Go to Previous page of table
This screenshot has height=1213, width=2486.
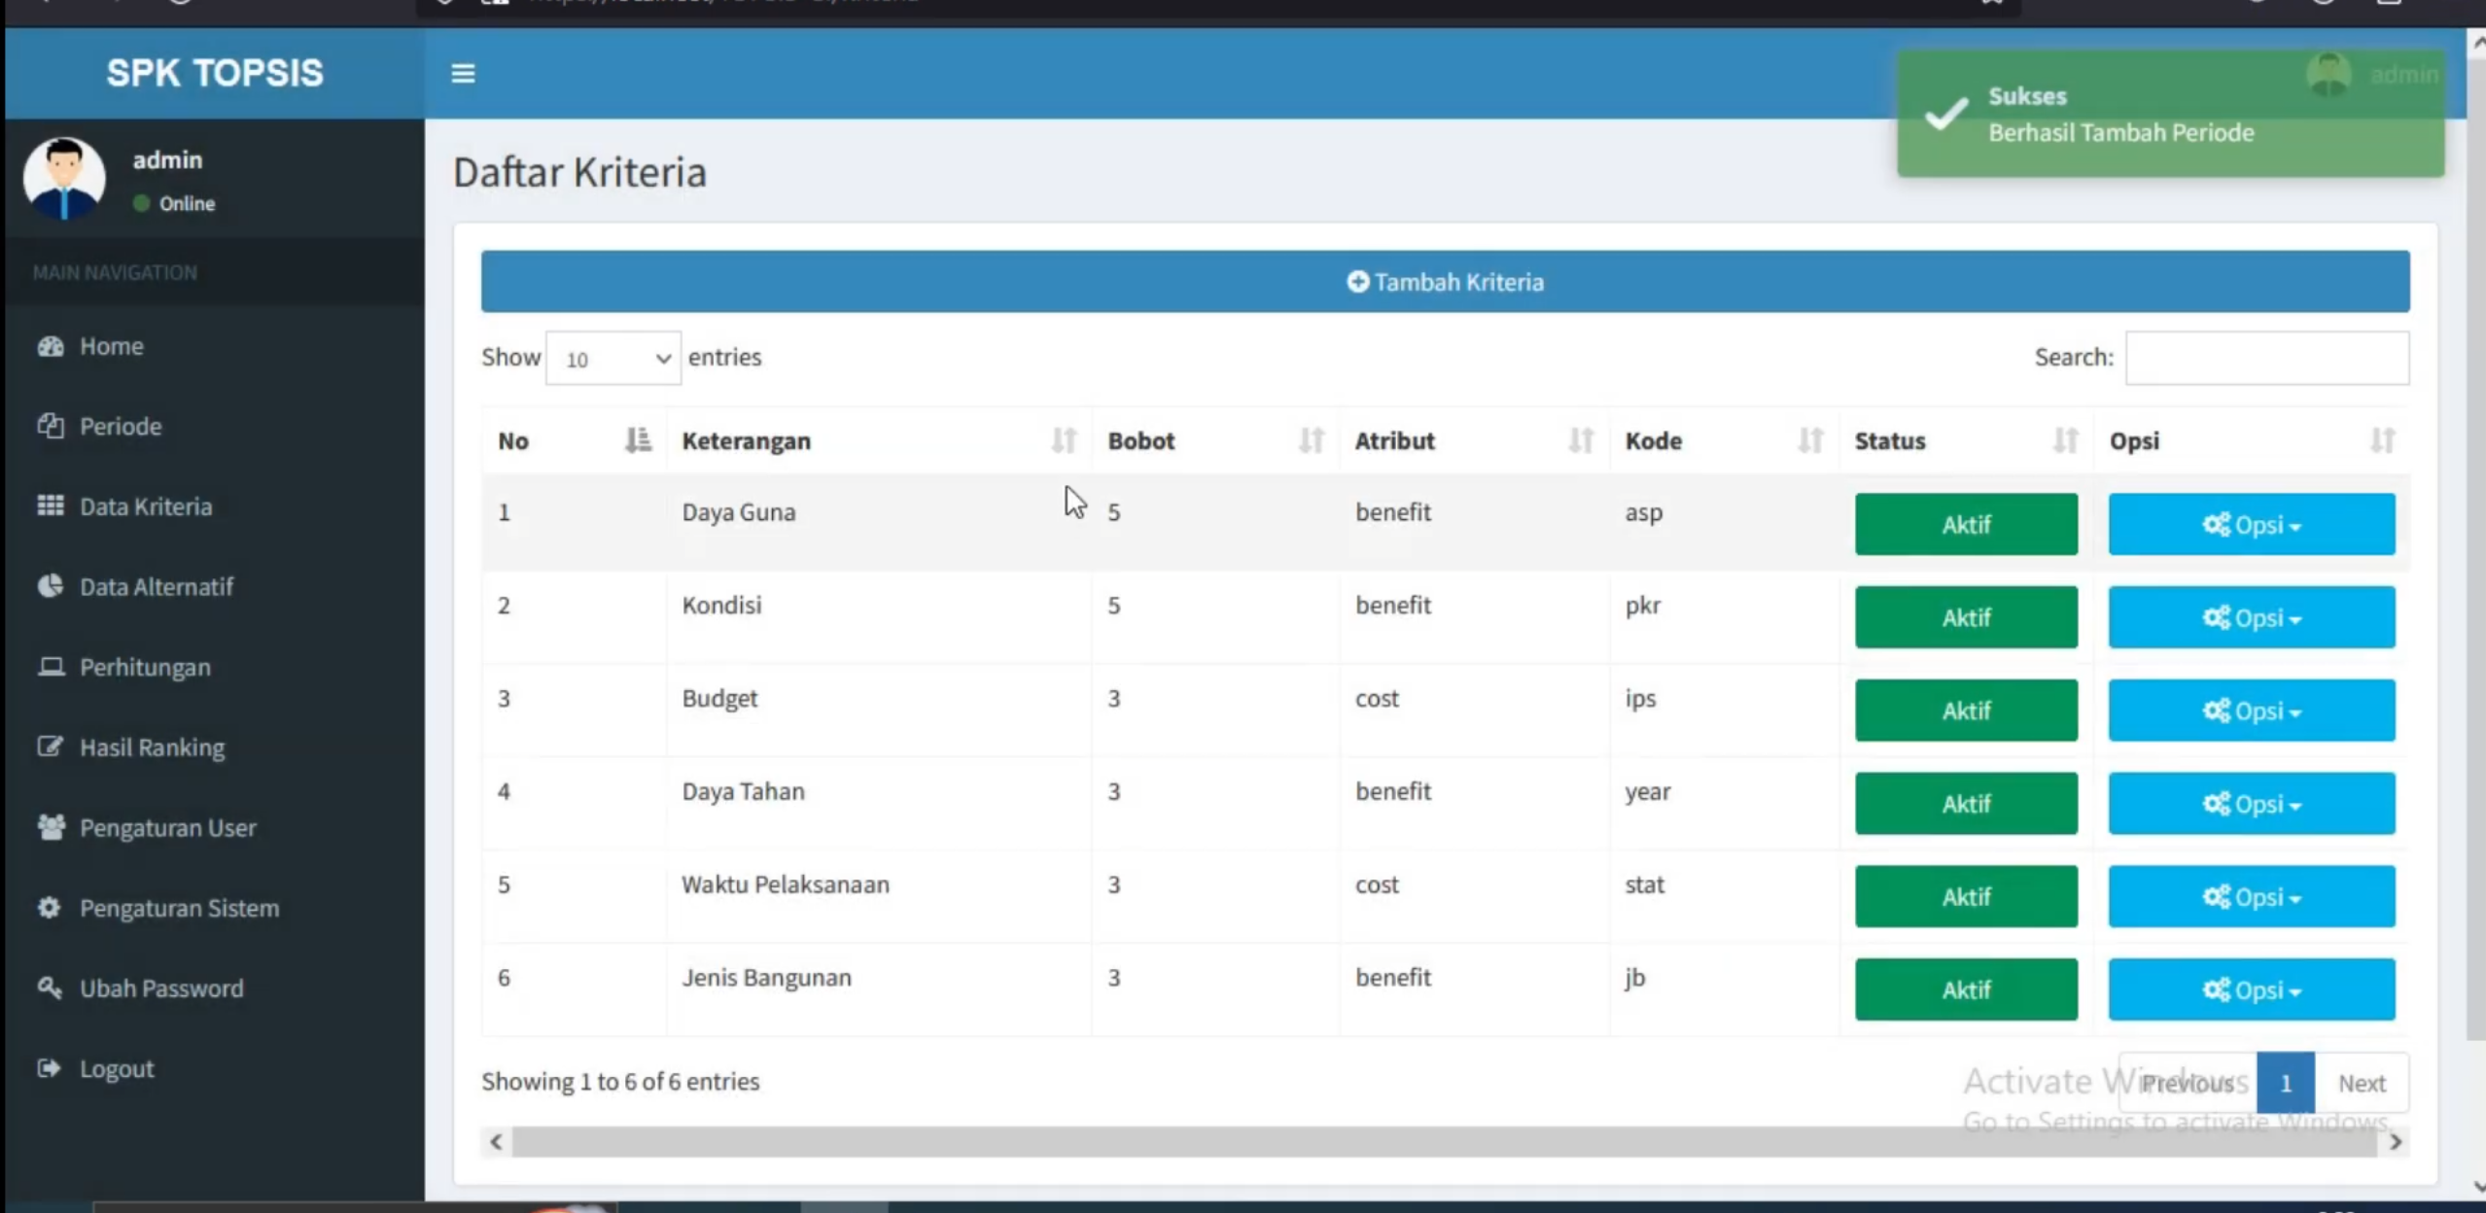(2188, 1083)
